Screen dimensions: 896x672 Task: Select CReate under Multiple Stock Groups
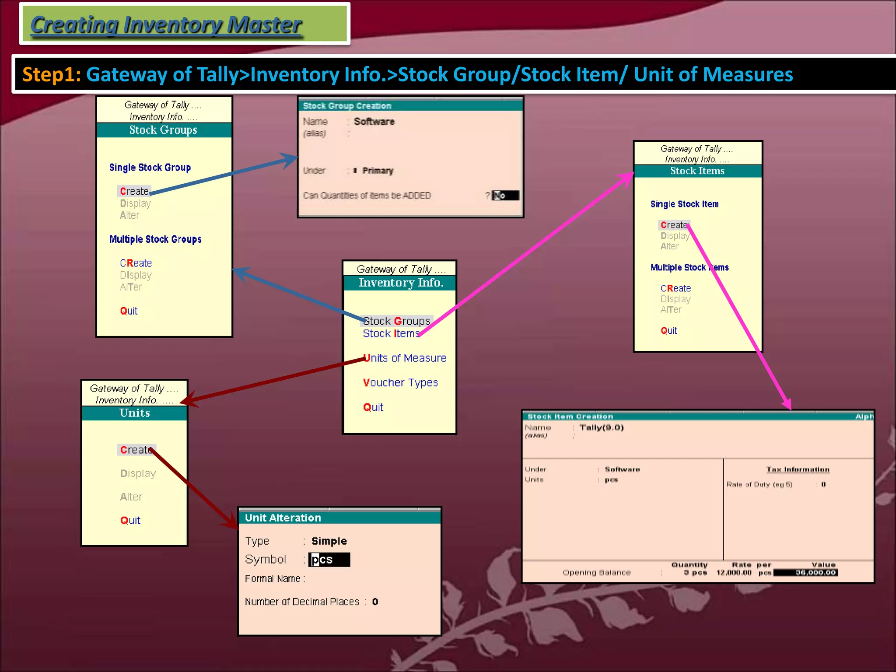[136, 263]
